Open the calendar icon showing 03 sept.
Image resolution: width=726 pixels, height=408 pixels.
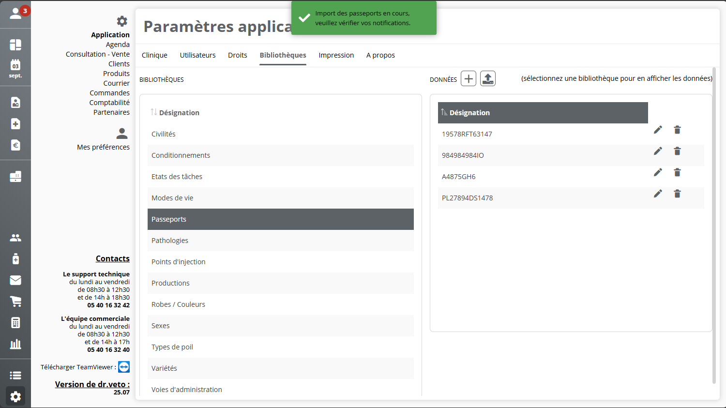click(15, 69)
